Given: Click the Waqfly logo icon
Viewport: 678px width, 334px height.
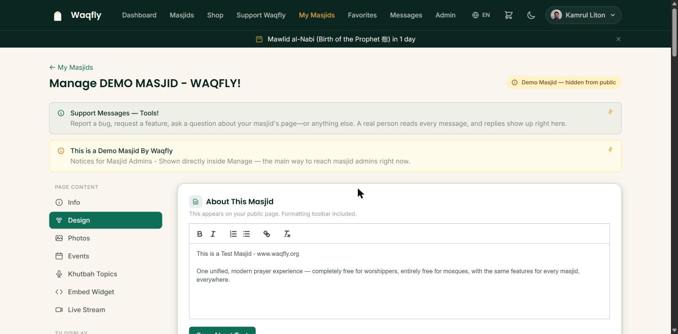Looking at the screenshot, I should point(57,16).
